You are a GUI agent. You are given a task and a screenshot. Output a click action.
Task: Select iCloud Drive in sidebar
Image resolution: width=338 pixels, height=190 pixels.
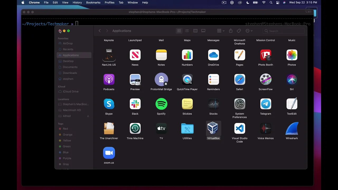click(74, 92)
